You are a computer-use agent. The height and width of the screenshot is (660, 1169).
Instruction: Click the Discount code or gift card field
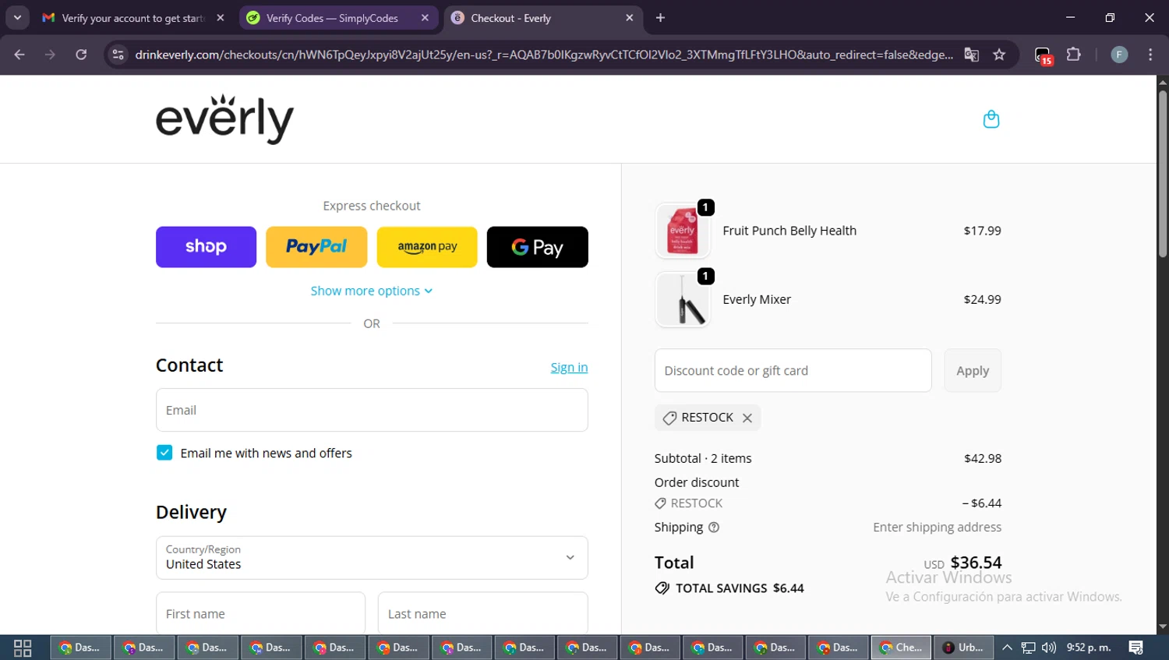[x=793, y=370]
